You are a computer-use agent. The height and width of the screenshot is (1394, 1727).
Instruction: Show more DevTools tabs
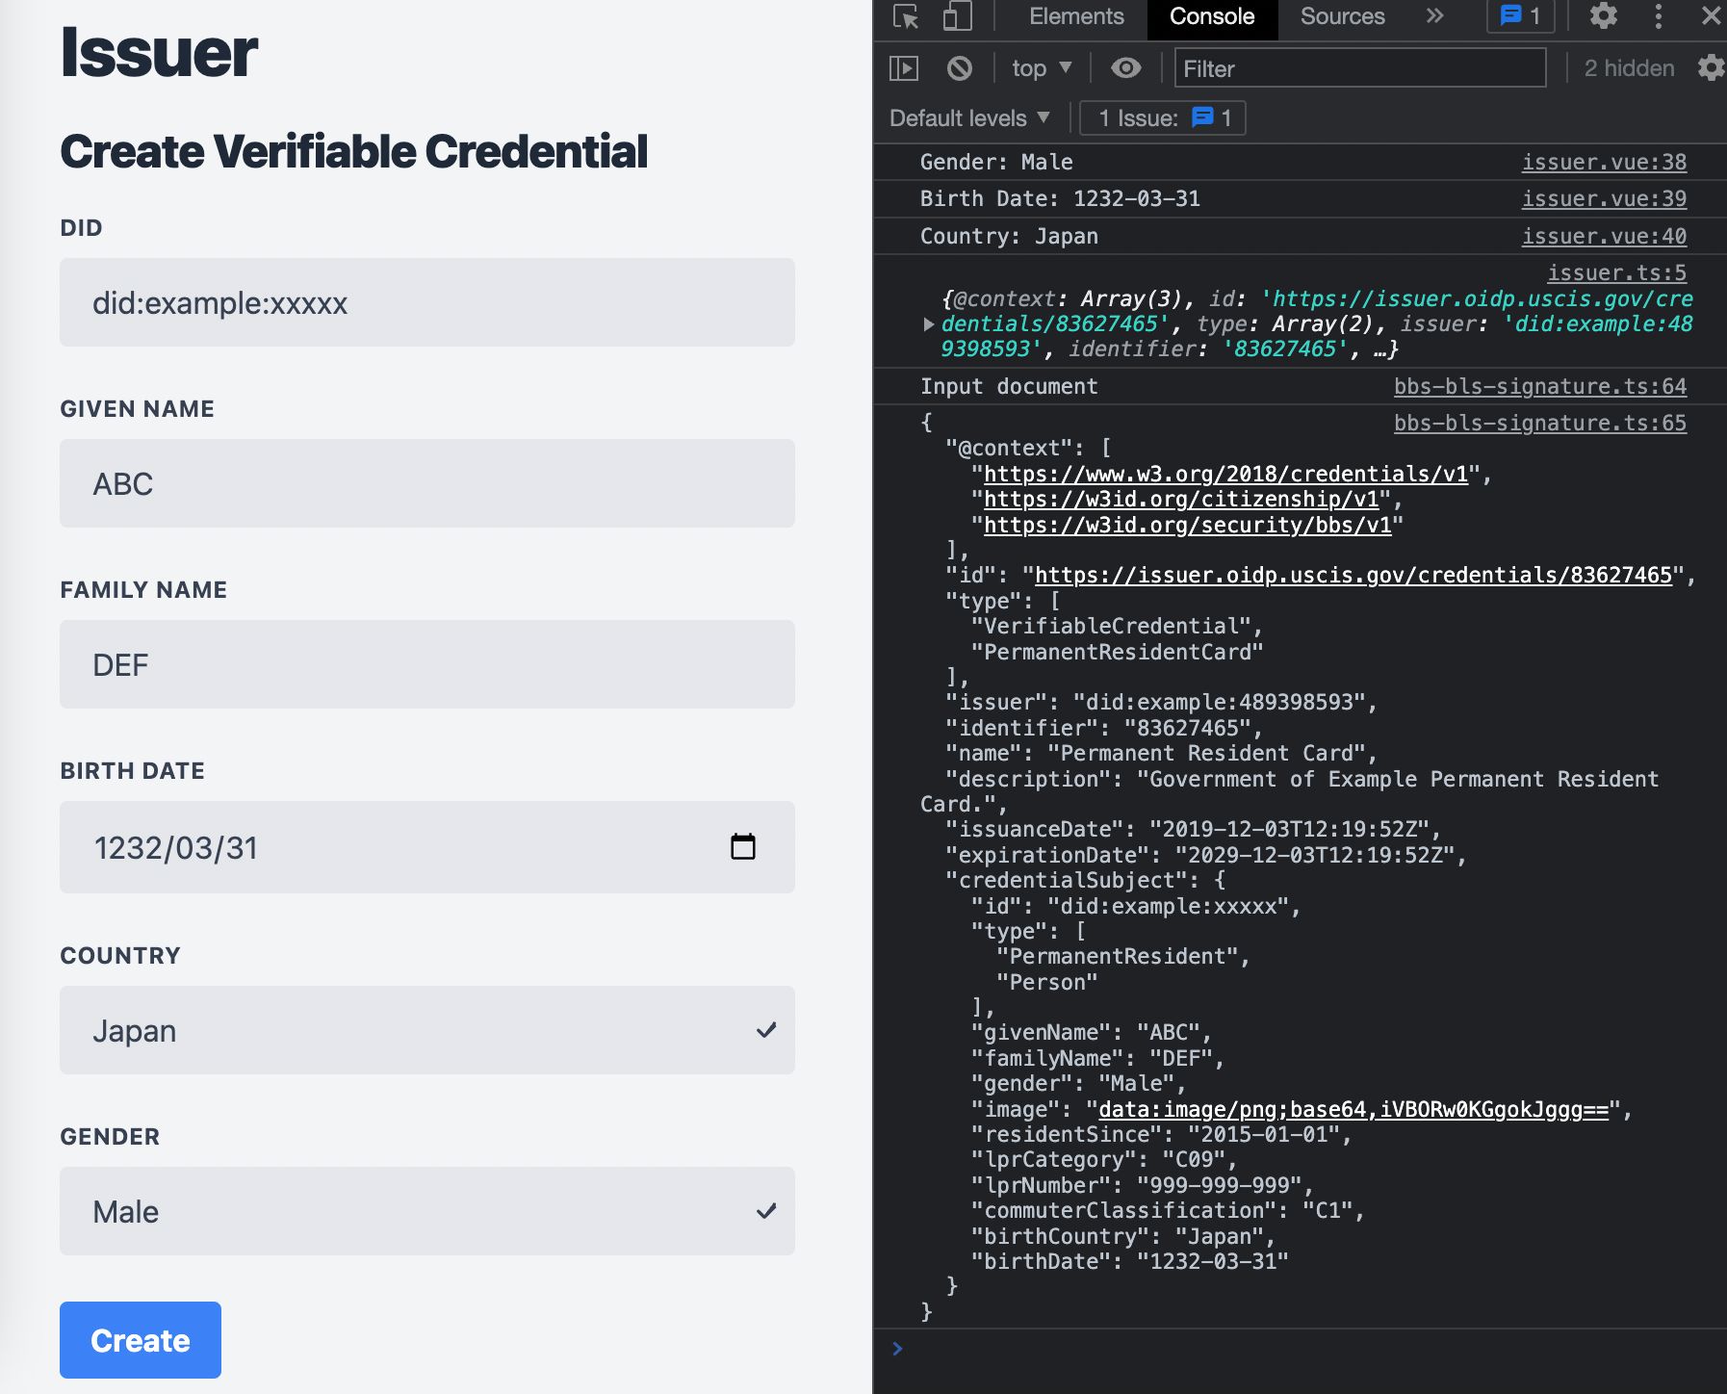click(1434, 16)
